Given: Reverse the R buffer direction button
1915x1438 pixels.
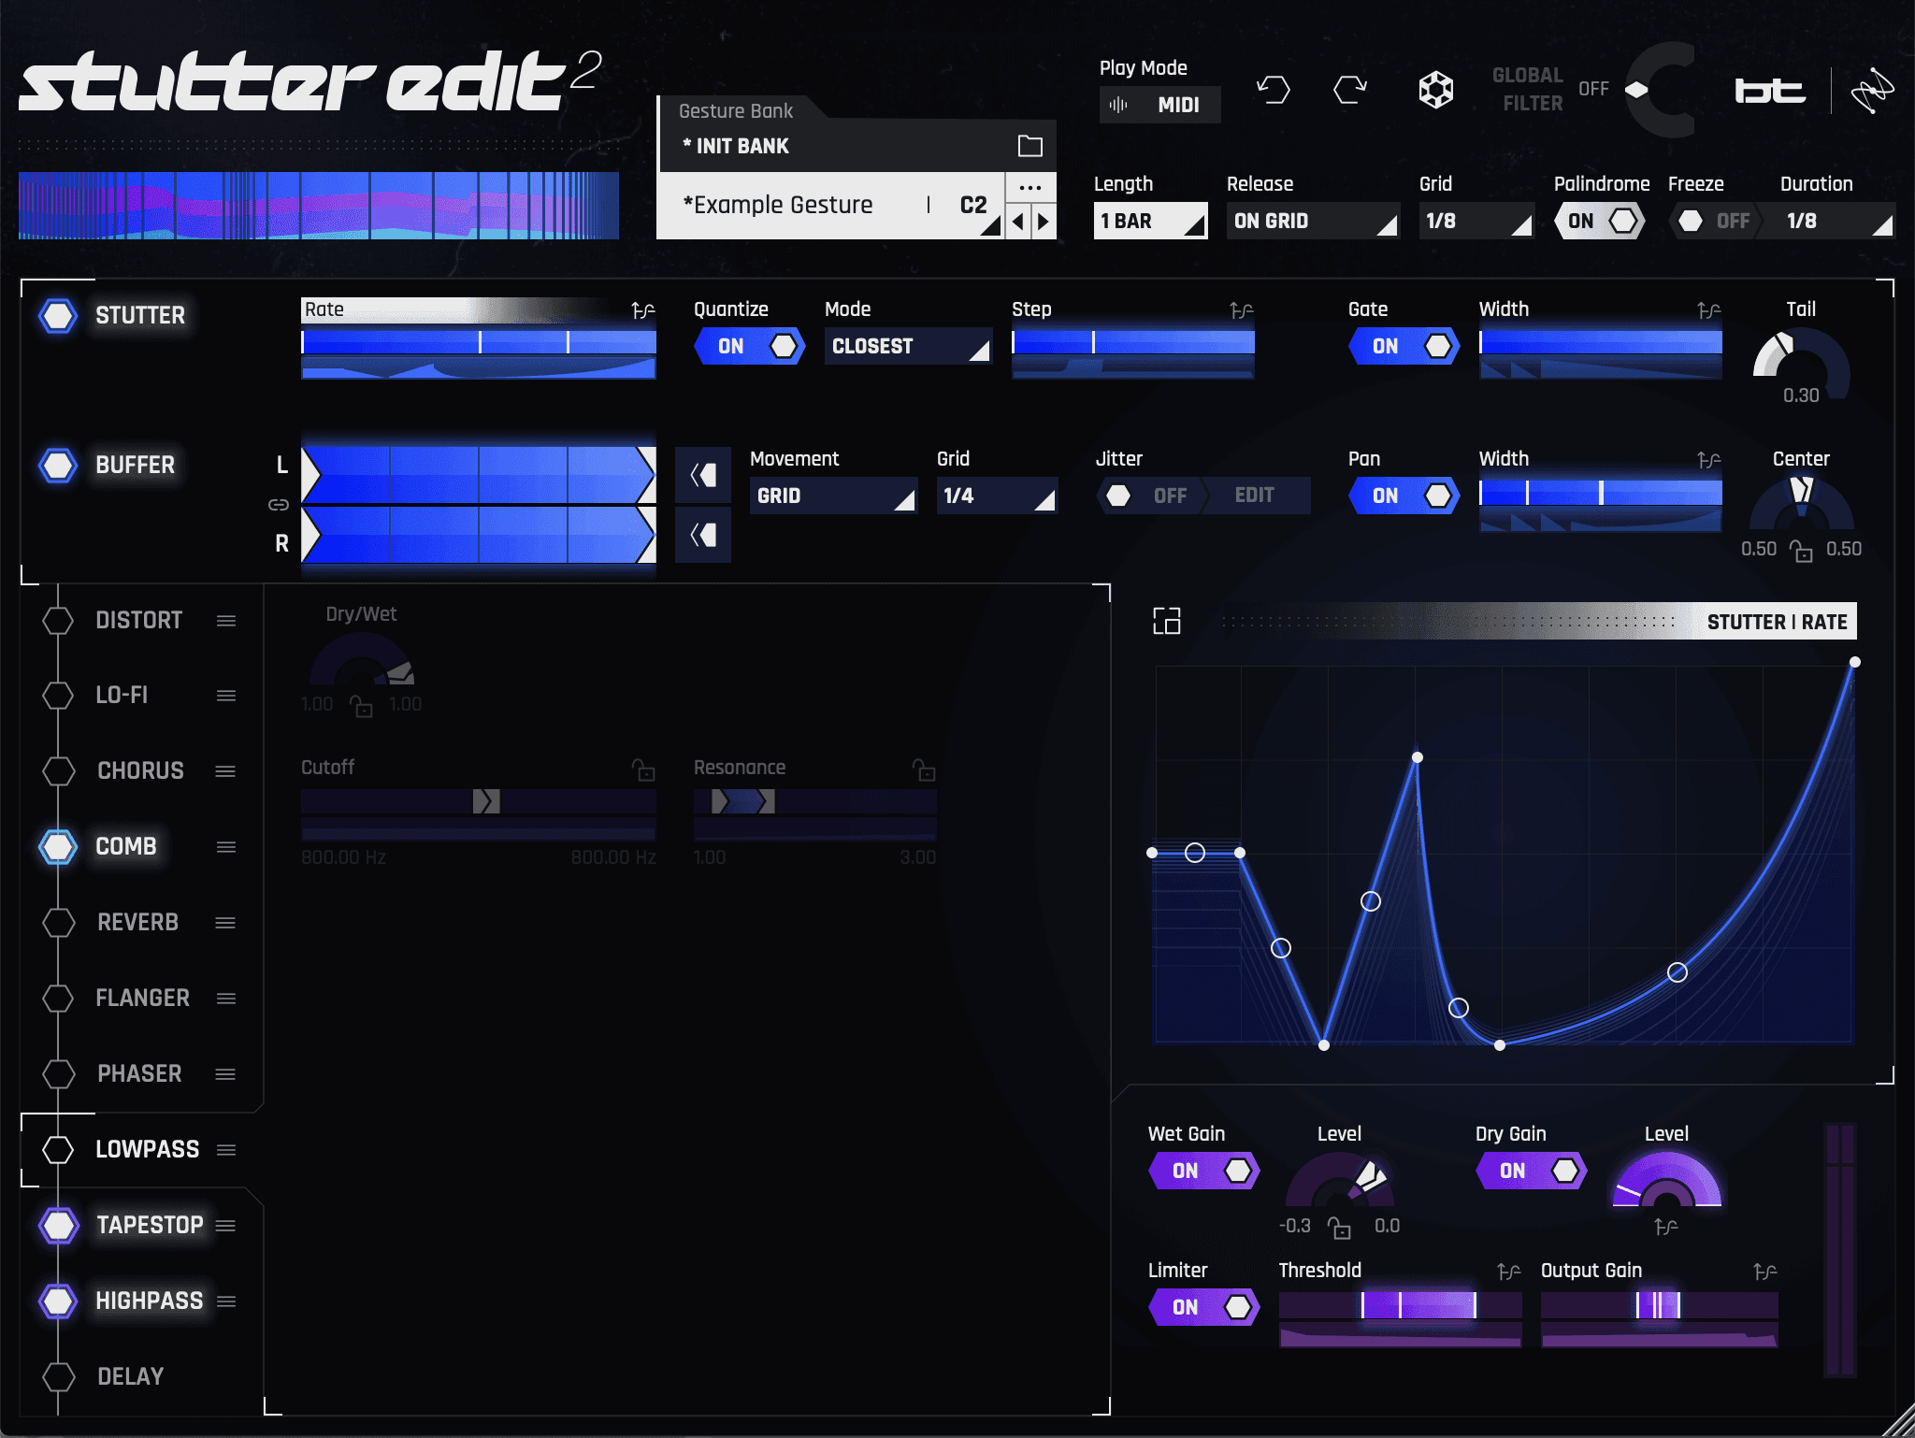Looking at the screenshot, I should [x=703, y=535].
